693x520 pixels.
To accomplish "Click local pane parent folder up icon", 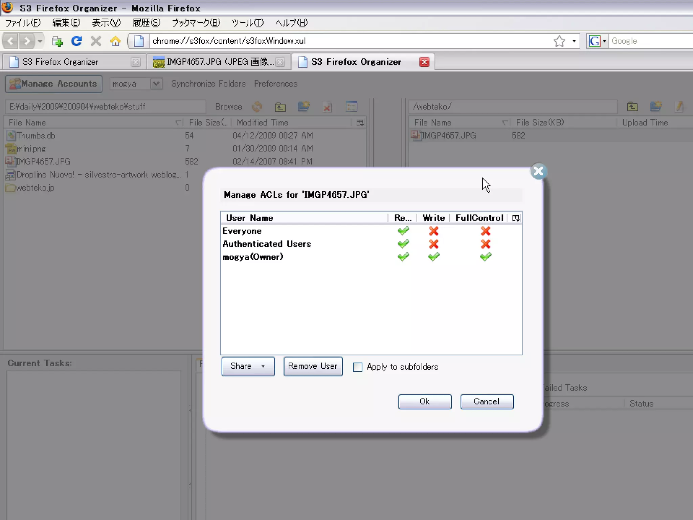I will 280,107.
